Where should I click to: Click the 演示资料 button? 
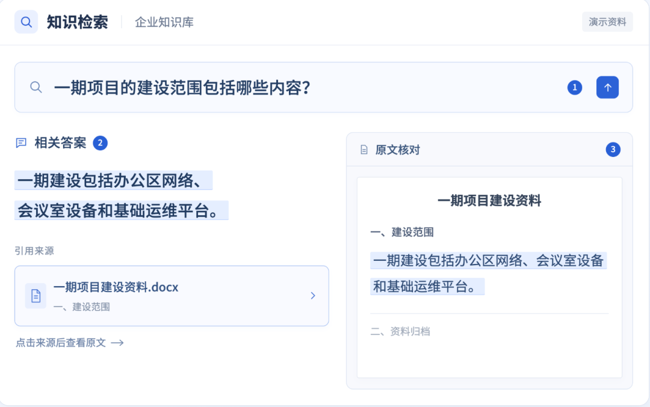click(x=607, y=22)
